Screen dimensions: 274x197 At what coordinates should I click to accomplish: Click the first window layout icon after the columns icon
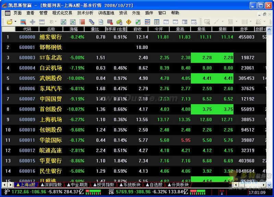[x=166, y=22]
